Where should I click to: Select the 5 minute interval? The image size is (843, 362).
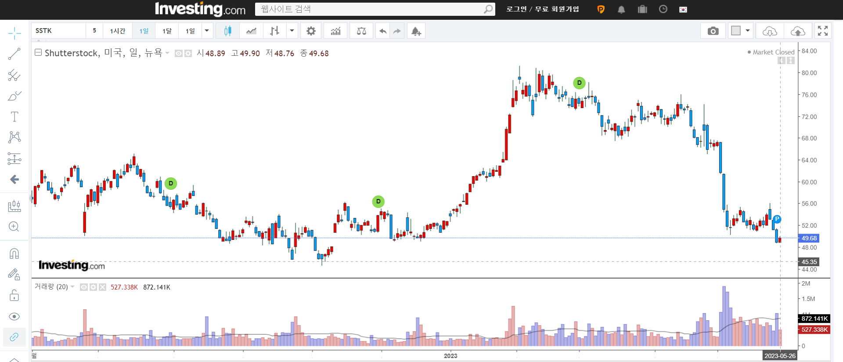pyautogui.click(x=94, y=31)
